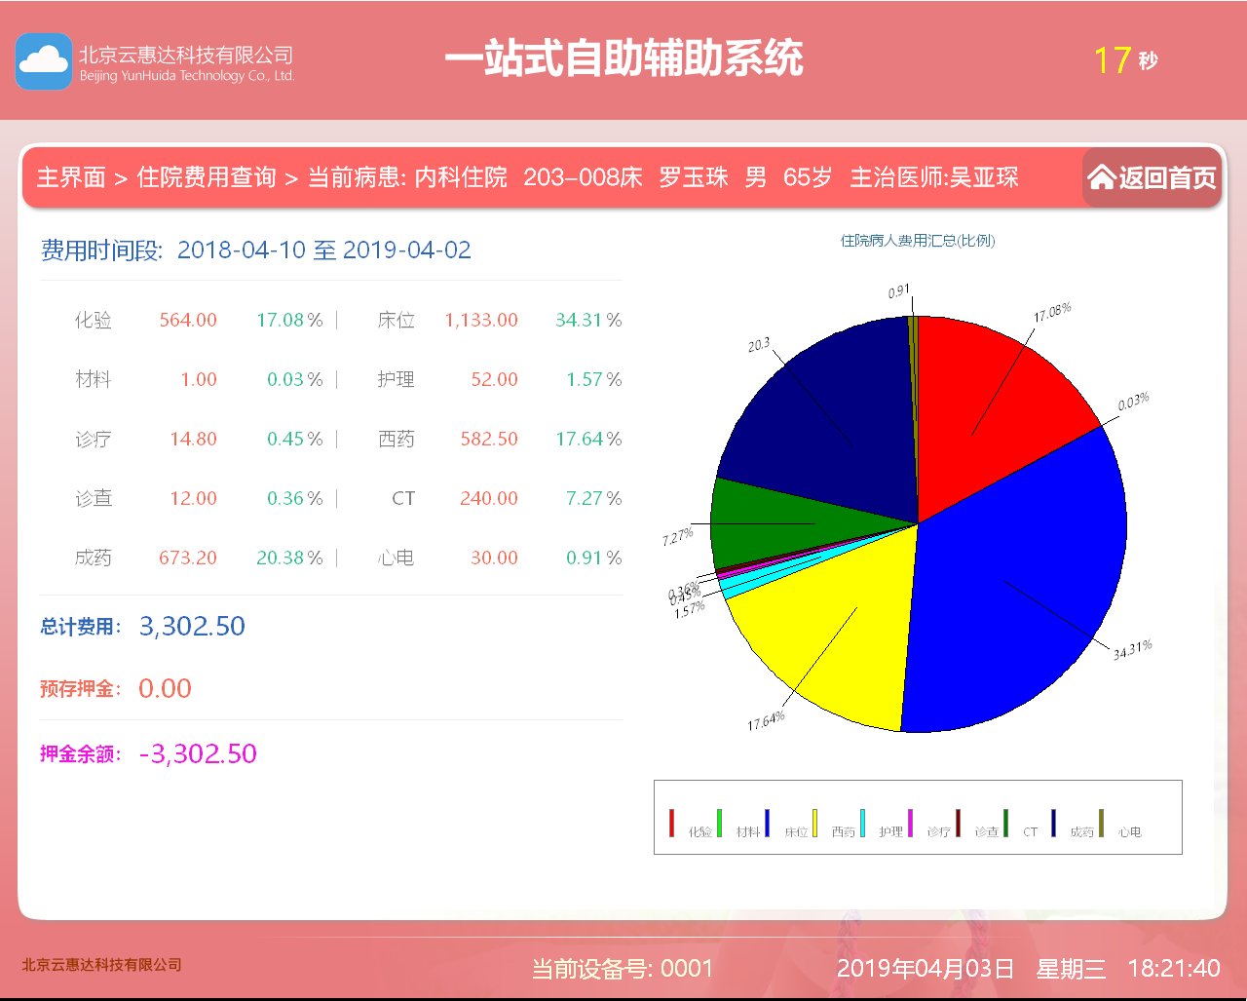The height and width of the screenshot is (1001, 1247).
Task: Click total fee value 3,302.50
Action: [192, 626]
